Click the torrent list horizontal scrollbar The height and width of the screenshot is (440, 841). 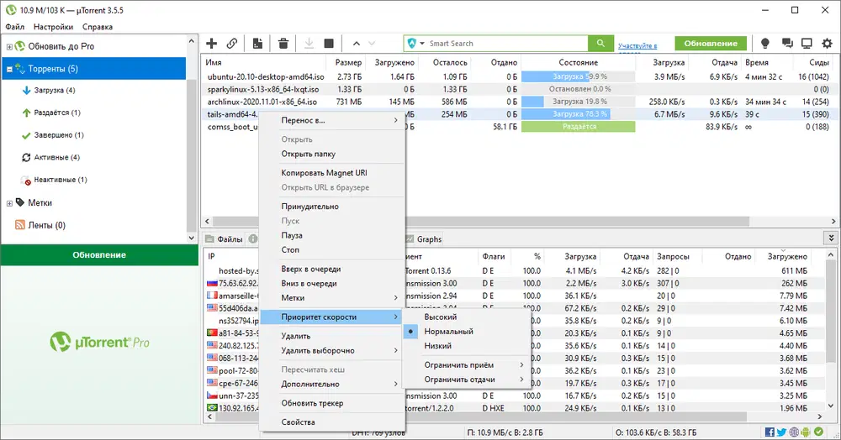pyautogui.click(x=480, y=221)
